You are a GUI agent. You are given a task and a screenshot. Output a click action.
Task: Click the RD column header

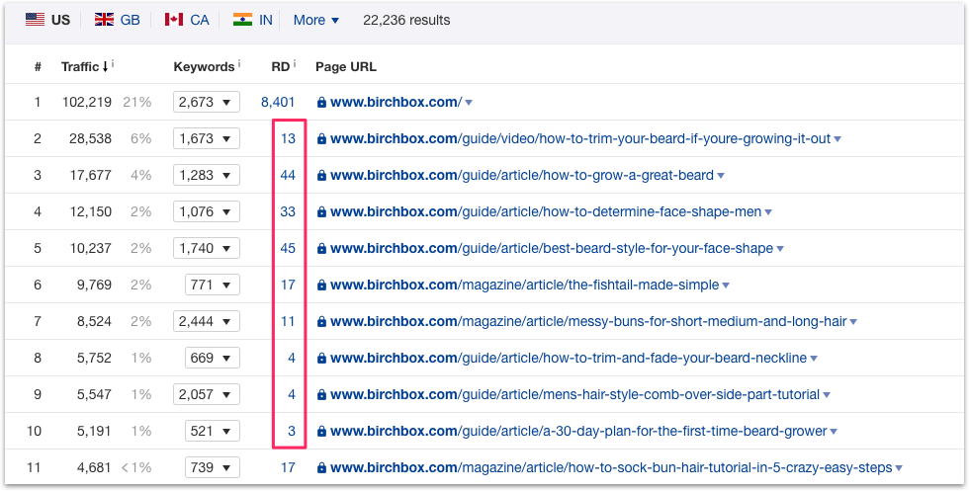(x=280, y=67)
